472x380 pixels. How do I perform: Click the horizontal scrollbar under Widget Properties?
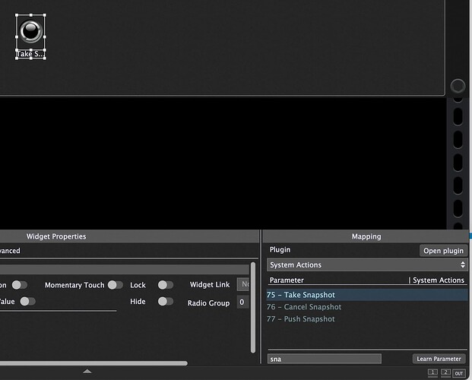93,363
